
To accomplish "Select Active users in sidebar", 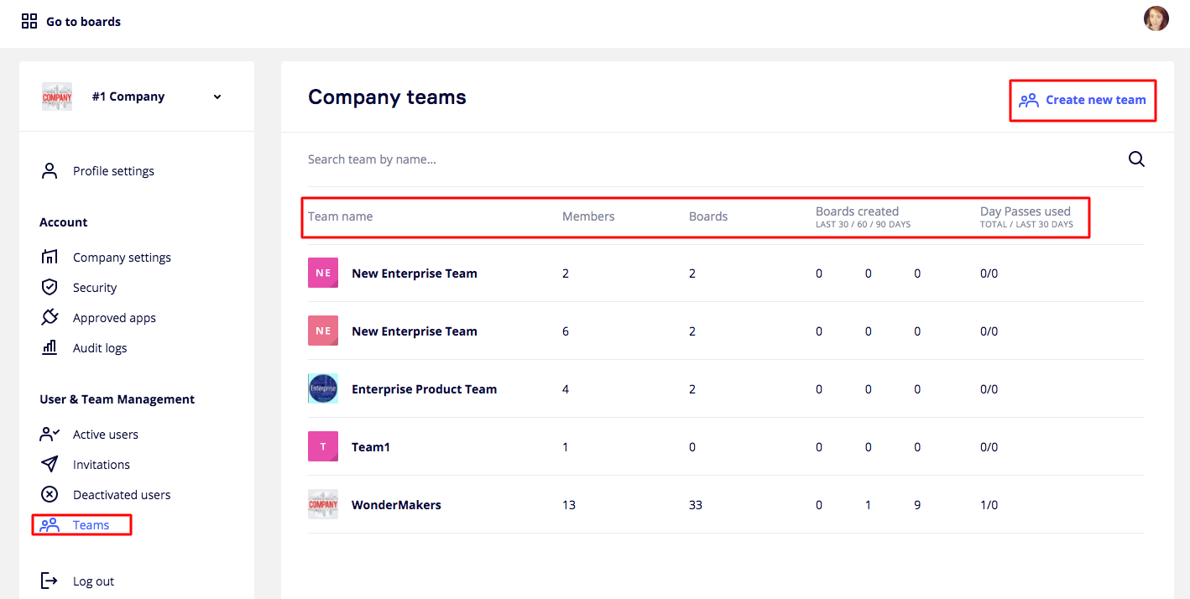I will (x=105, y=435).
